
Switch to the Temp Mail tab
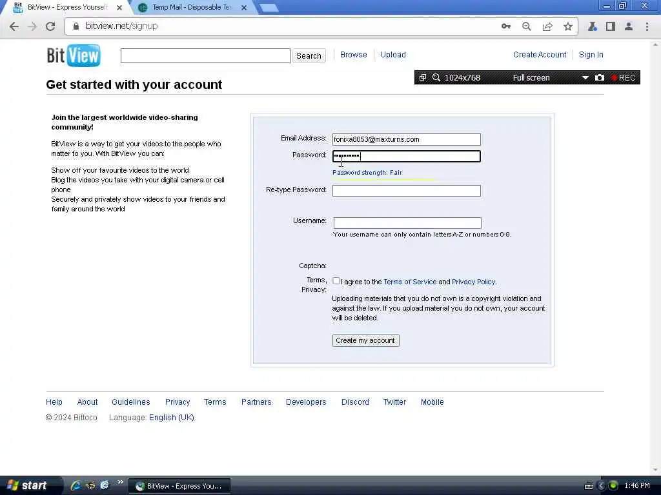pyautogui.click(x=192, y=8)
